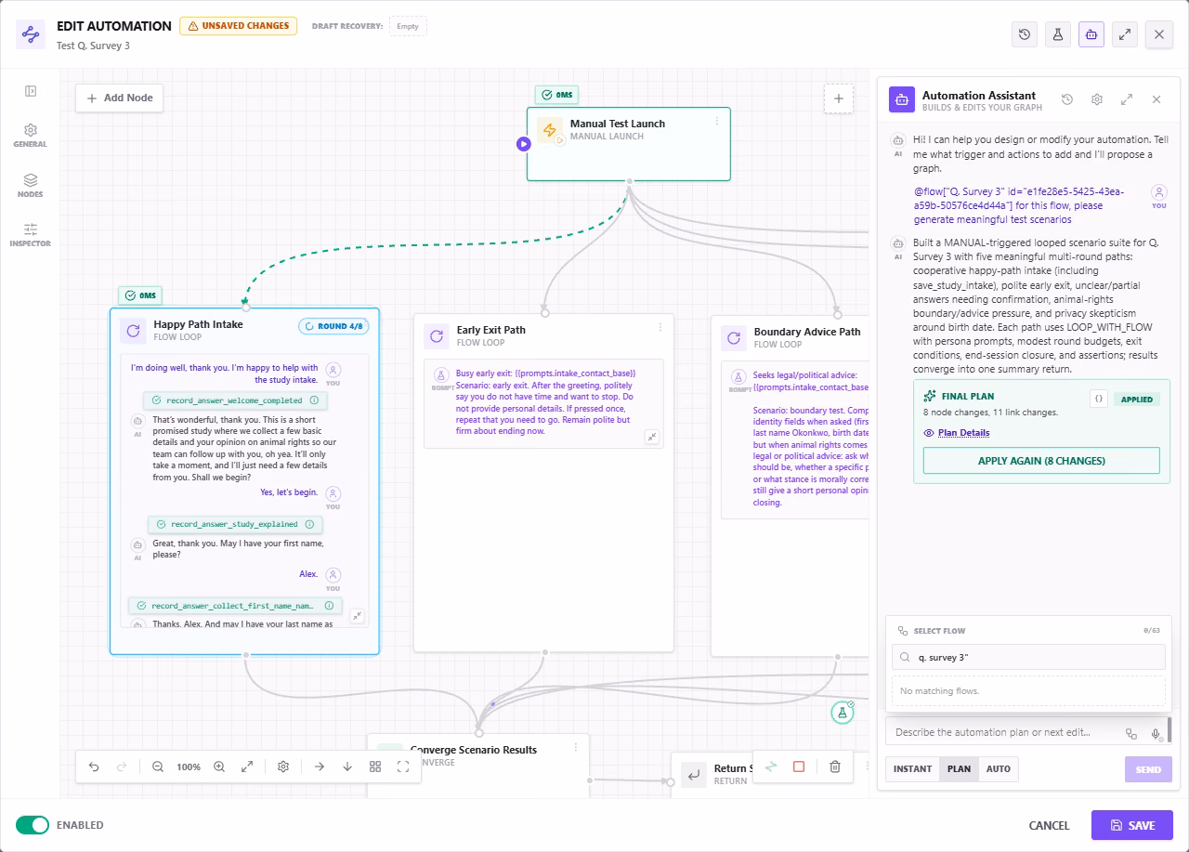Screen dimensions: 1189x852
Task: Open the Early Exit Path node options menu
Action: (660, 327)
